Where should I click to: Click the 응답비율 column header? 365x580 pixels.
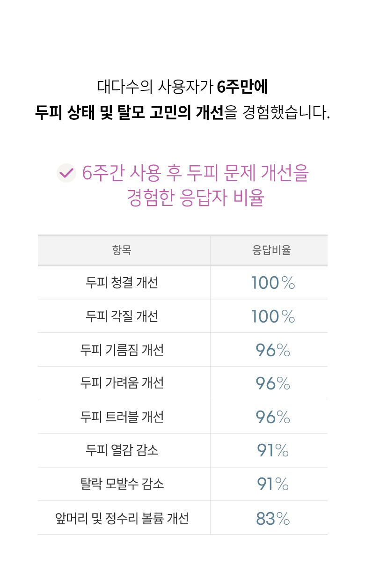271,250
